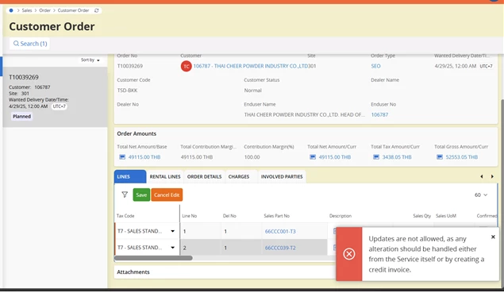Open currency icon beside Total Gross Amount/Curr

[x=440, y=157]
